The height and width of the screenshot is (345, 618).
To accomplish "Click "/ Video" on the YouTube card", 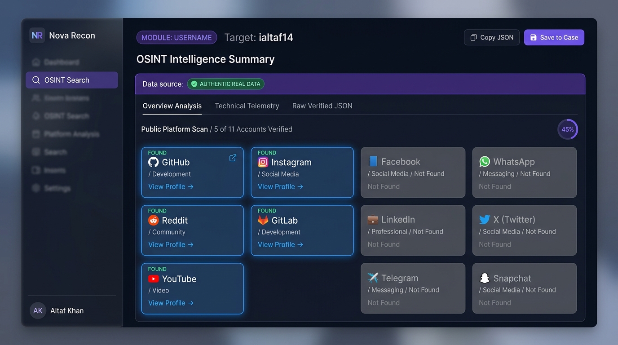I will [x=159, y=291].
